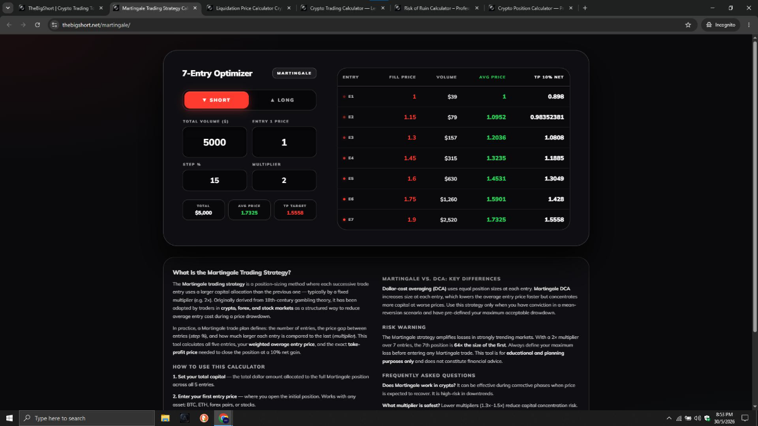Click the '7-Entry Optimizer' heading
758x426 pixels.
click(x=217, y=73)
